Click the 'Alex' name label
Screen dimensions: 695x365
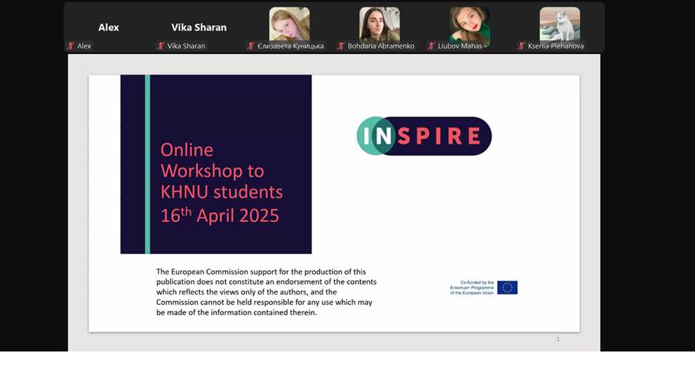click(84, 46)
